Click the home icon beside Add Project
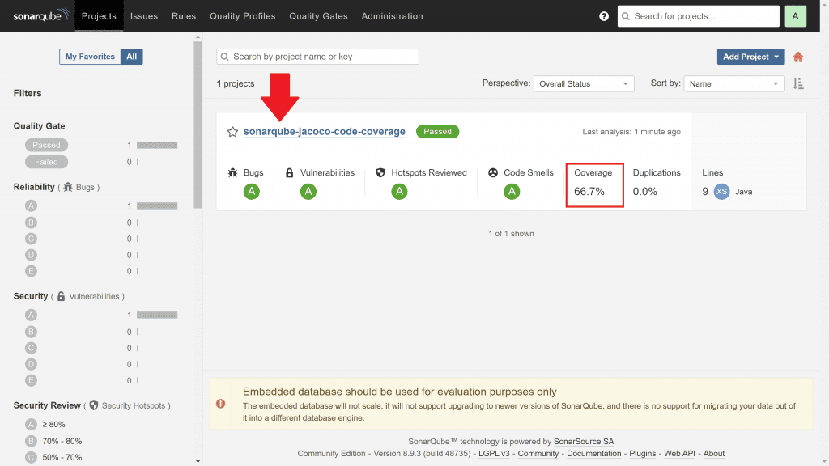The image size is (829, 466). click(798, 57)
